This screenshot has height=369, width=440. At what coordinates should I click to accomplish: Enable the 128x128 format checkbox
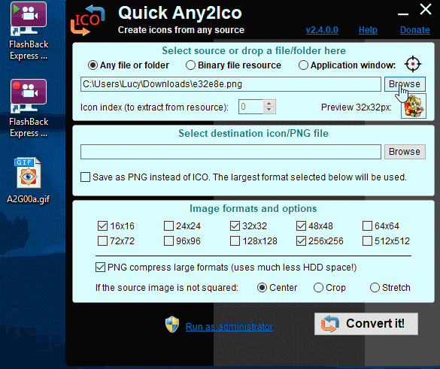235,240
